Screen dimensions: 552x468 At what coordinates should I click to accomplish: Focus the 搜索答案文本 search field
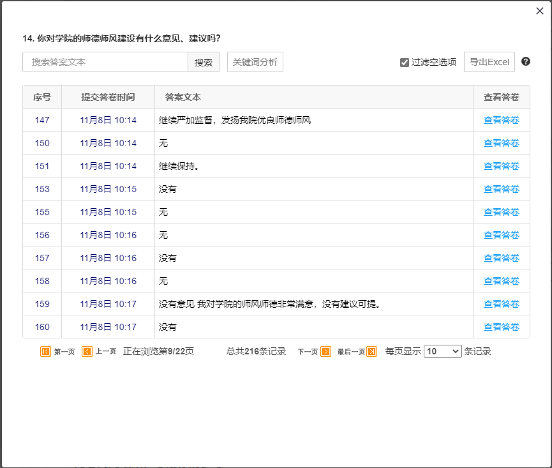[x=105, y=62]
